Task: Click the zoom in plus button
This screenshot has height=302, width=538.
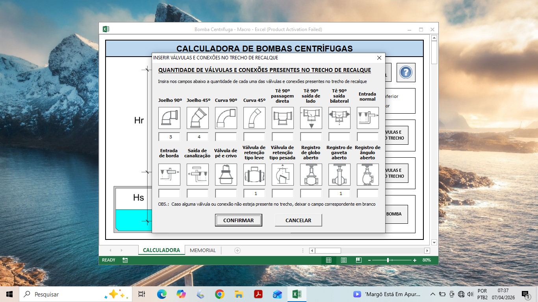Action: click(x=415, y=260)
